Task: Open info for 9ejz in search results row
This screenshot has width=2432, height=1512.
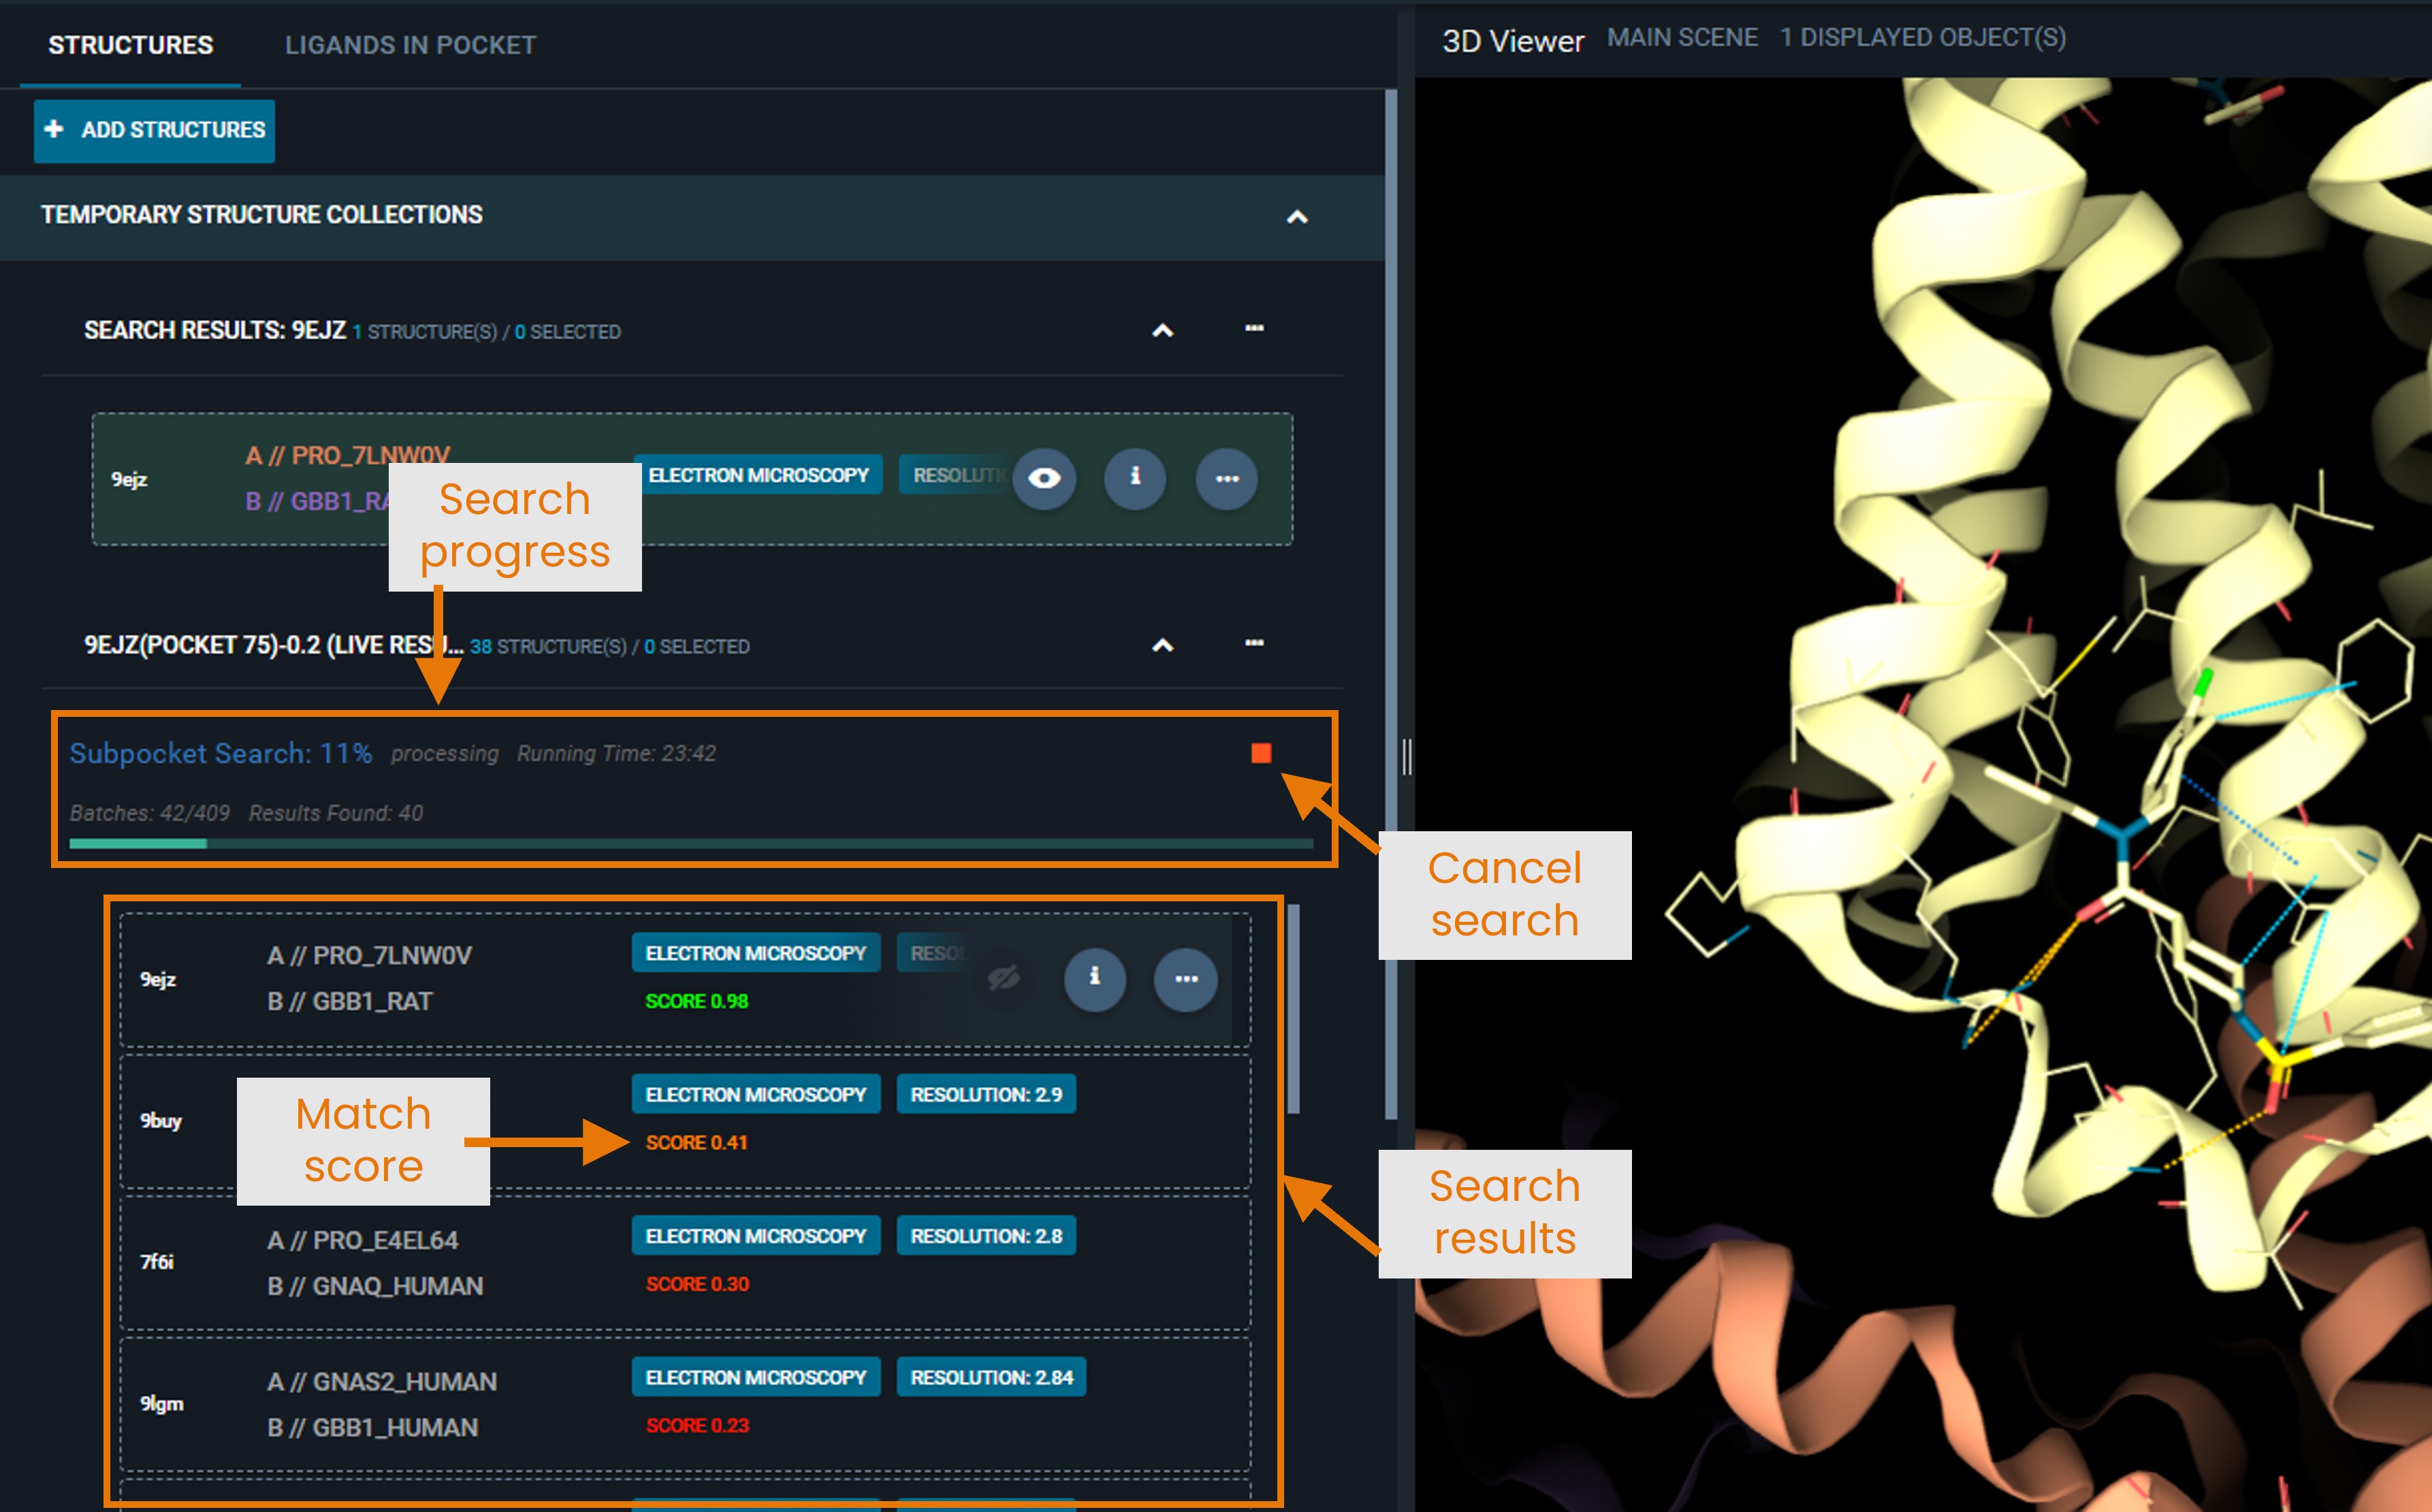Action: tap(1134, 478)
